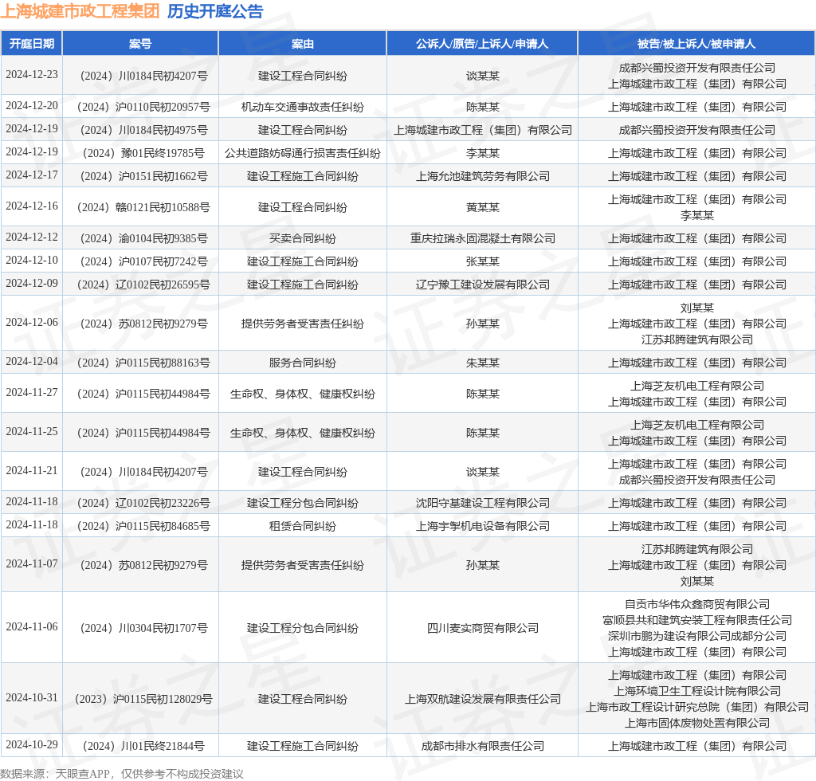Select defendant 上海环境卫生工程设计院有限公司
The width and height of the screenshot is (816, 781).
pos(696,691)
